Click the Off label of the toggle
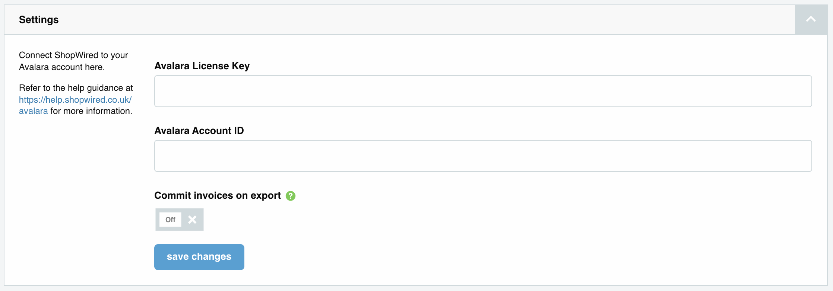 point(170,220)
